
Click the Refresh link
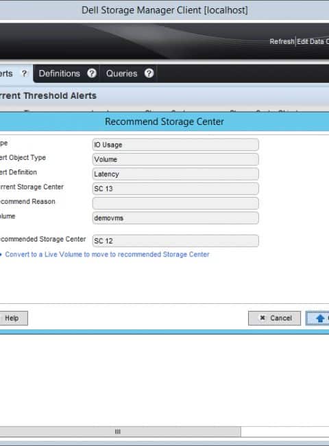(282, 42)
